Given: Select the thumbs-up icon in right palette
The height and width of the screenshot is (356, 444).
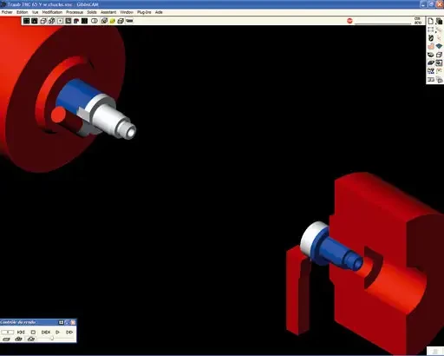Looking at the screenshot, I should [x=431, y=46].
